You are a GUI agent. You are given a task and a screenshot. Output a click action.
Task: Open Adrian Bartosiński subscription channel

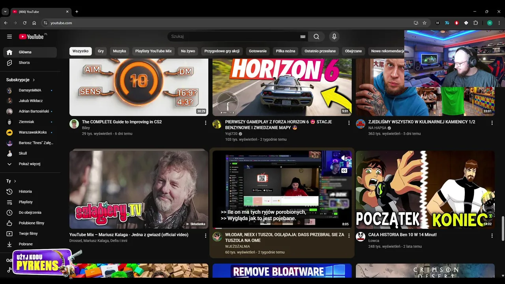click(30, 112)
